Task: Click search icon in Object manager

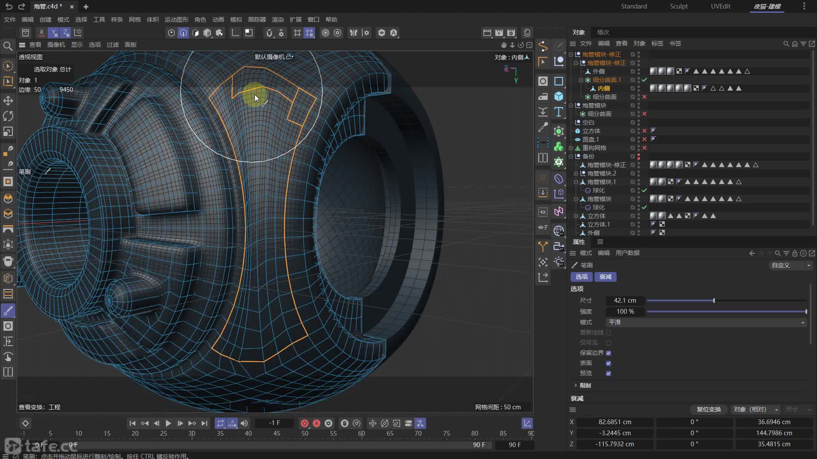Action: pos(786,44)
